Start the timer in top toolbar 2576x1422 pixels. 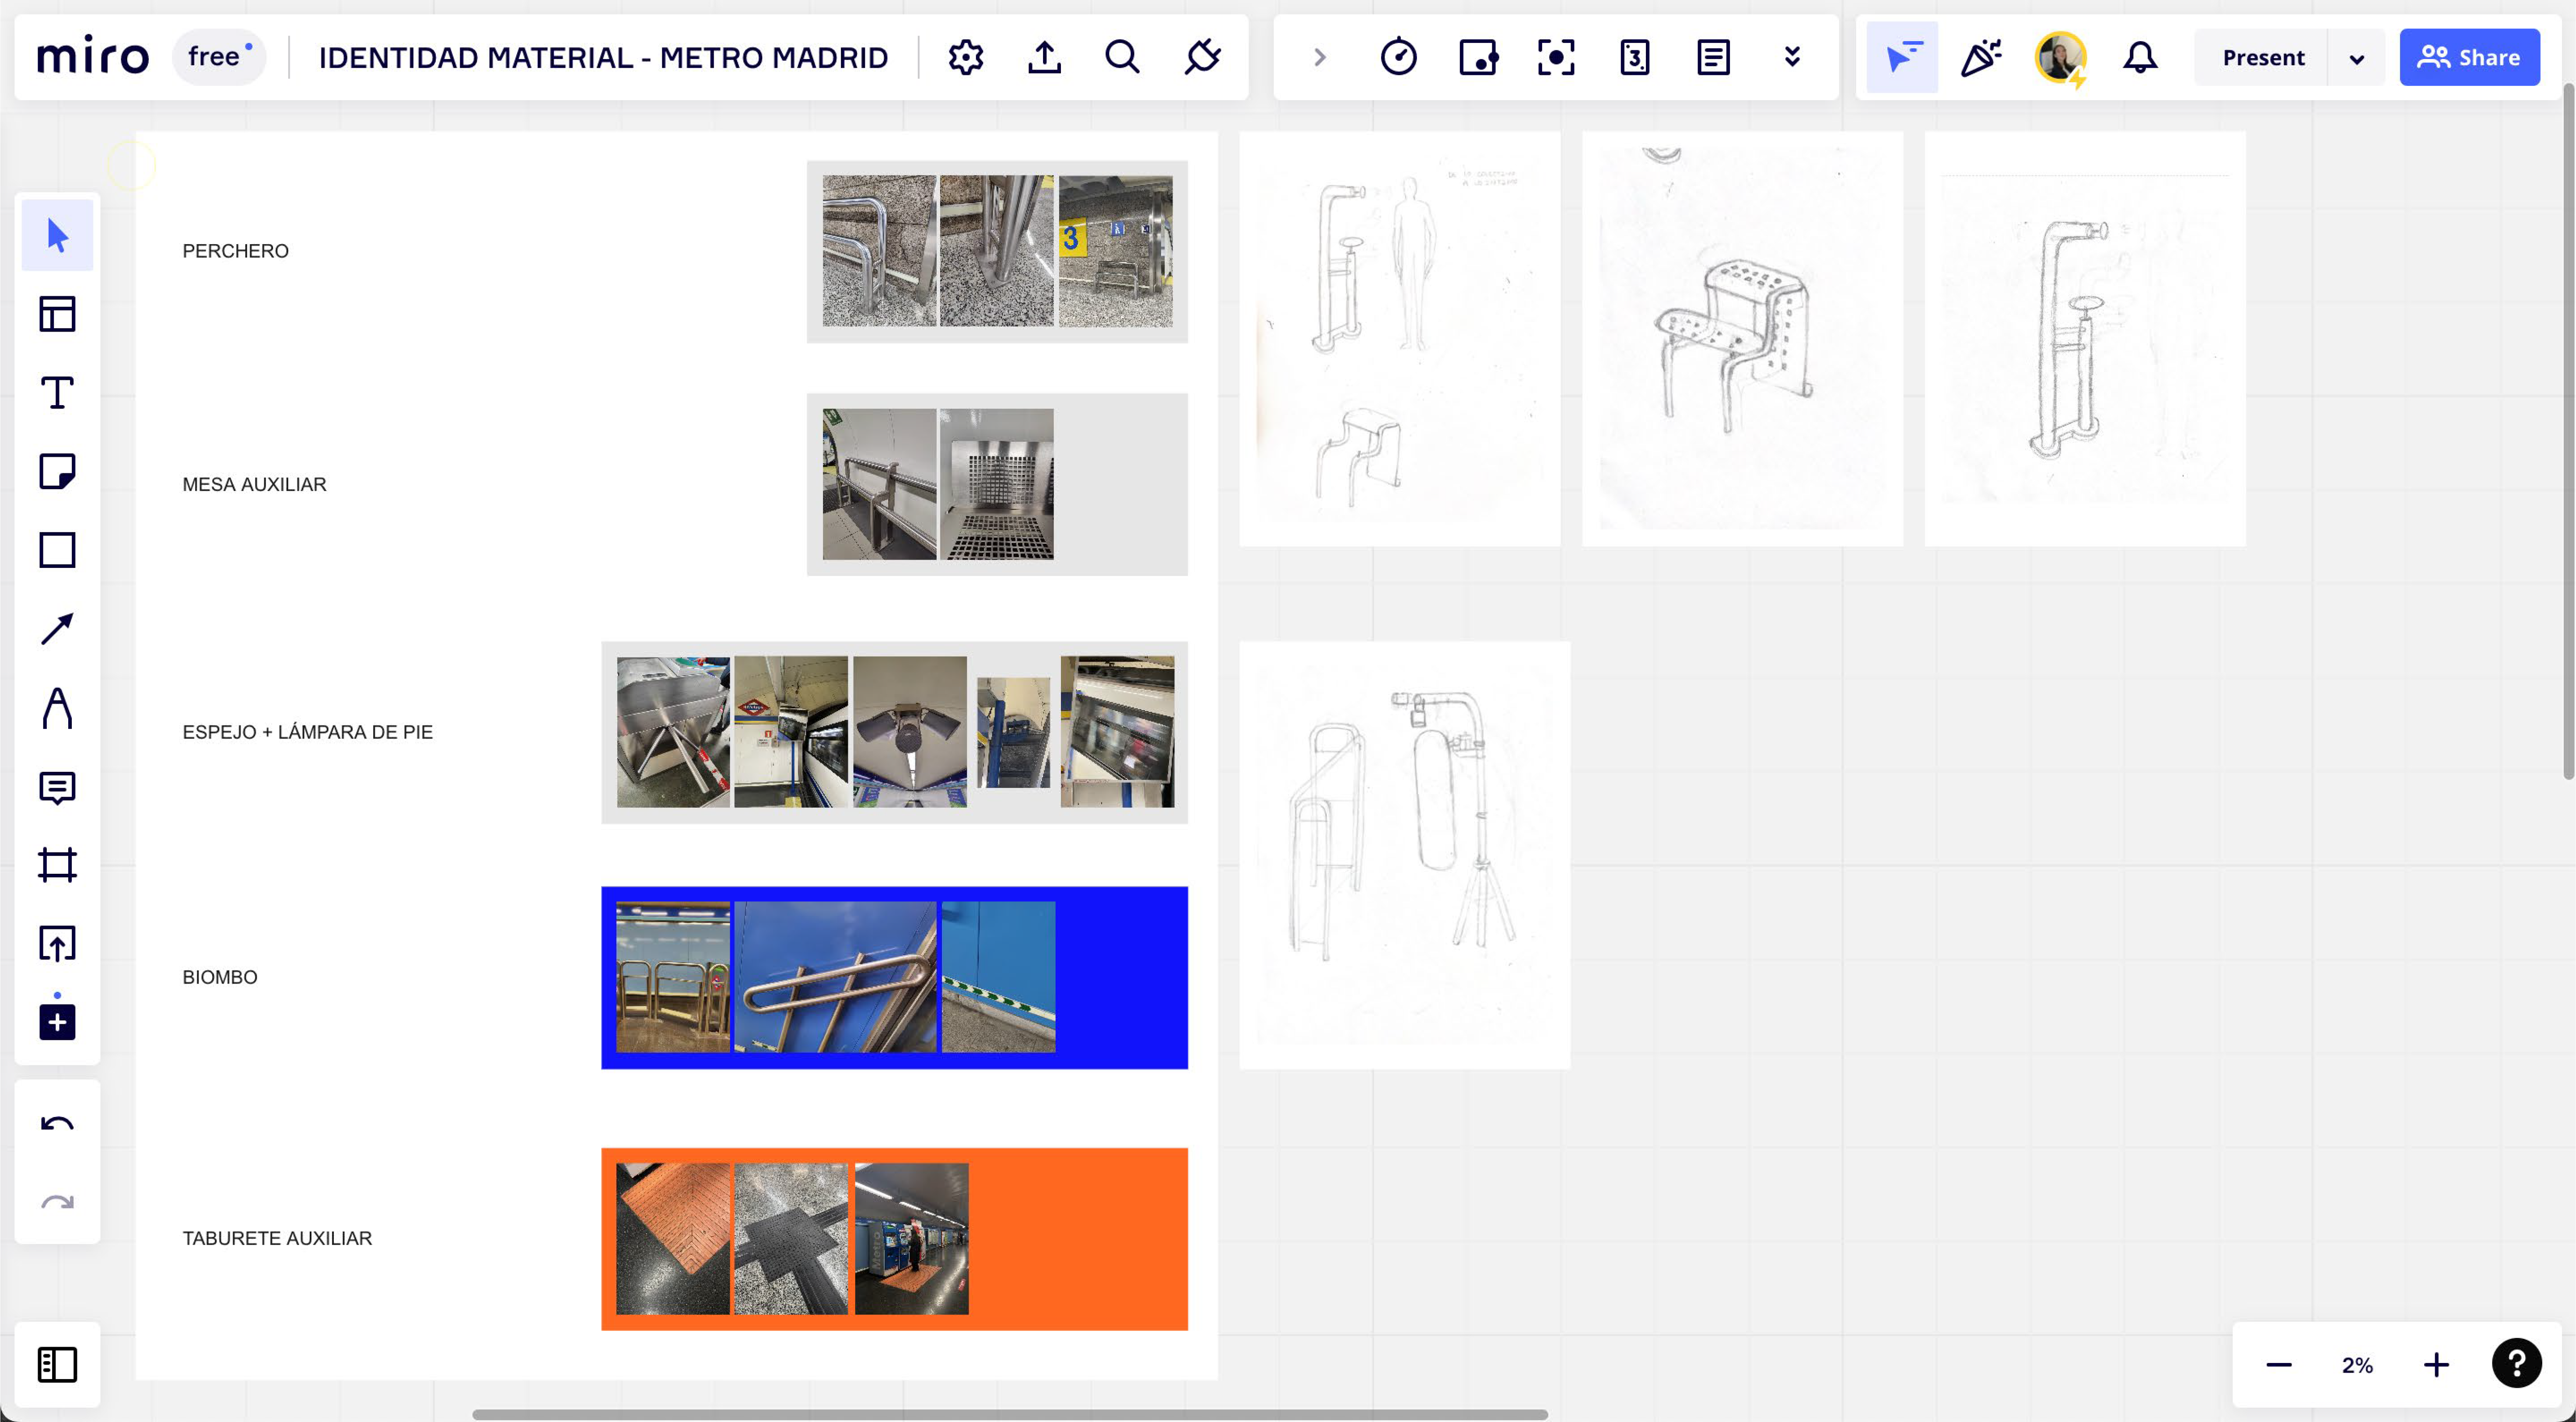pos(1398,57)
